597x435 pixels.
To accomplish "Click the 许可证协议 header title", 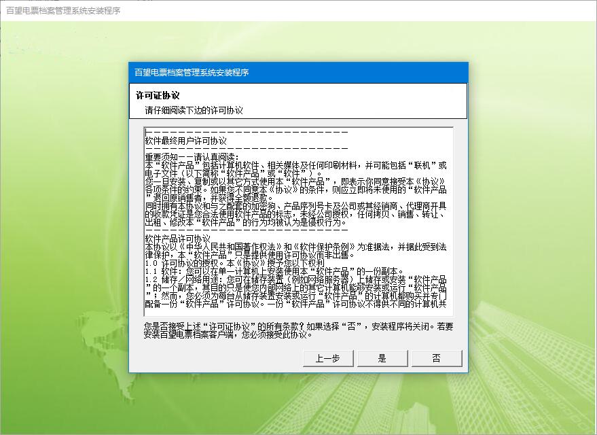I will click(158, 95).
